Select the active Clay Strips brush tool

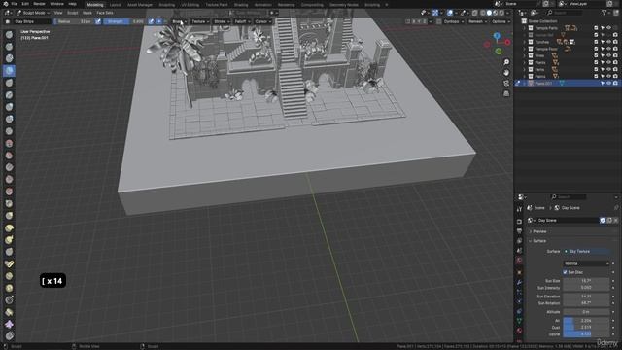(x=9, y=71)
